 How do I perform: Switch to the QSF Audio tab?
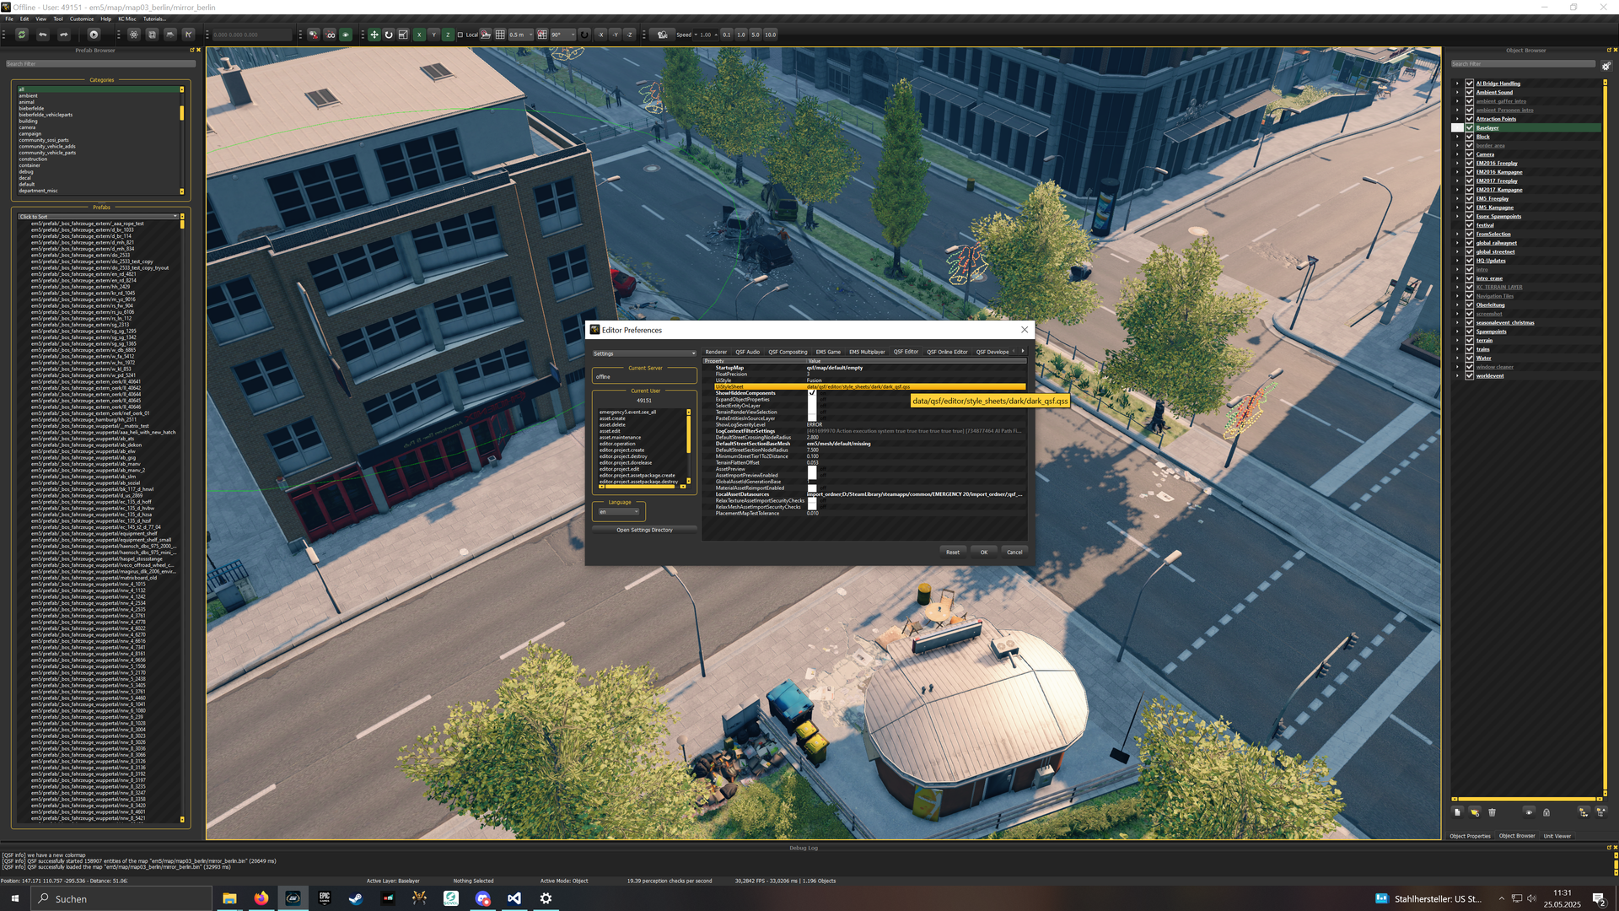[747, 352]
